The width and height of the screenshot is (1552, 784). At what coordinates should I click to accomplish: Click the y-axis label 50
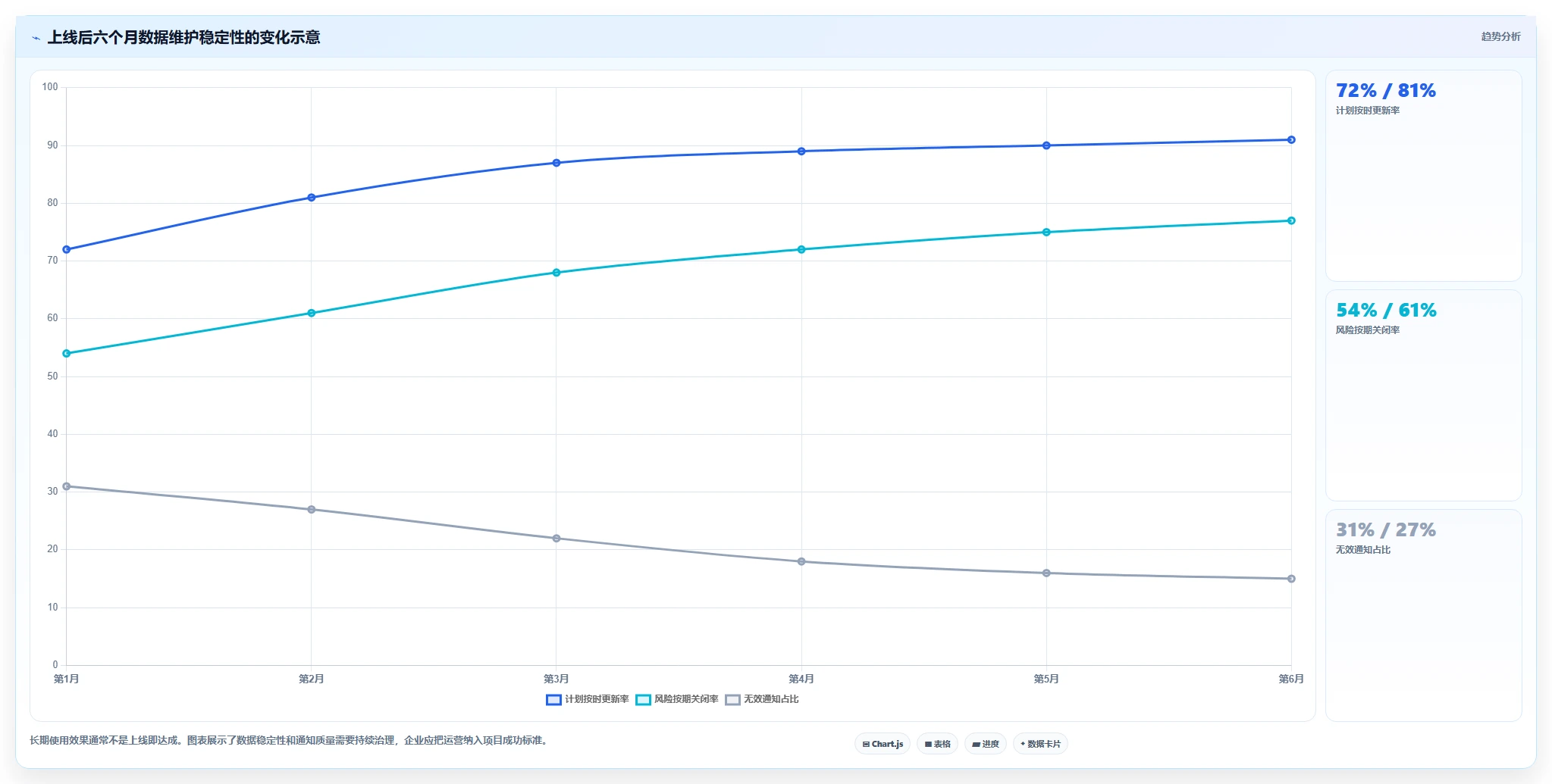[52, 376]
